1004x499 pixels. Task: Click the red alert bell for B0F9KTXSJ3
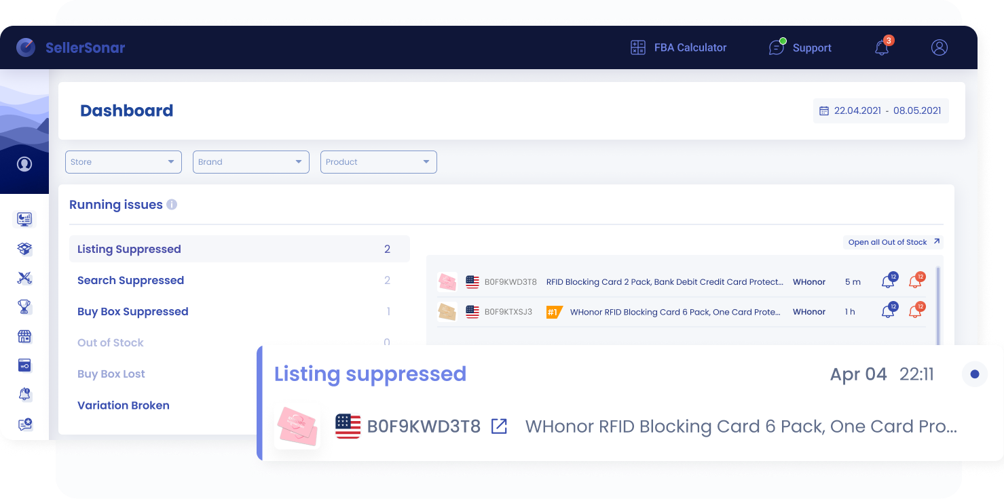[x=915, y=312]
